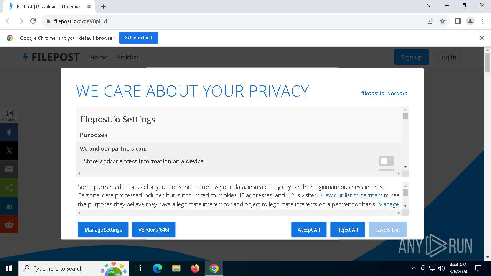Viewport: 491px width, 276px height.
Task: Click Save & Exit button
Action: 387,230
